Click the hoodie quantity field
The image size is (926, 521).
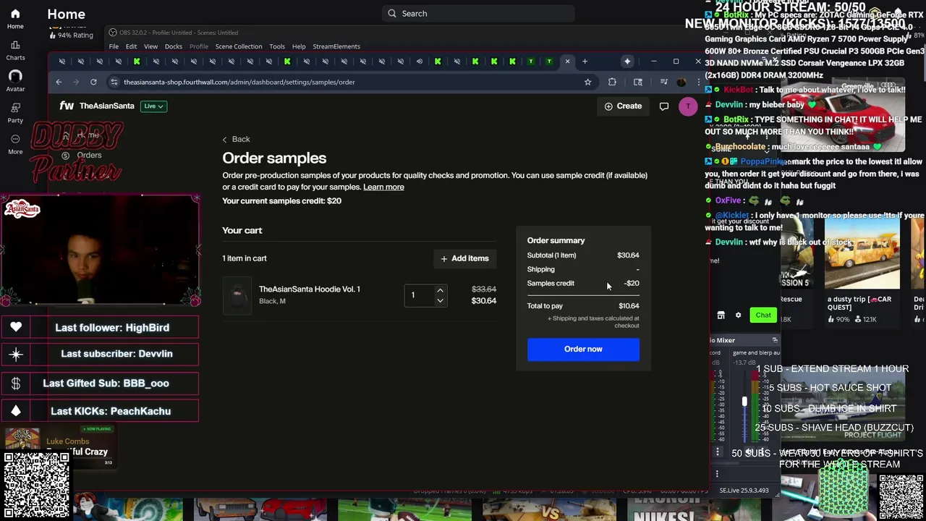pos(419,295)
